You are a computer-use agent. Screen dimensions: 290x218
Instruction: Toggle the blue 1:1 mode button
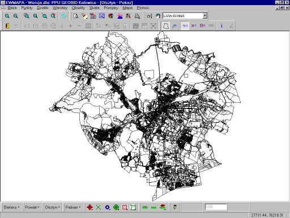pyautogui.click(x=185, y=26)
